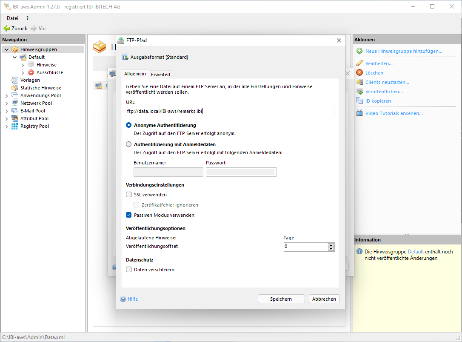
Task: Enable Daten verschleiern checkbox
Action: point(129,270)
